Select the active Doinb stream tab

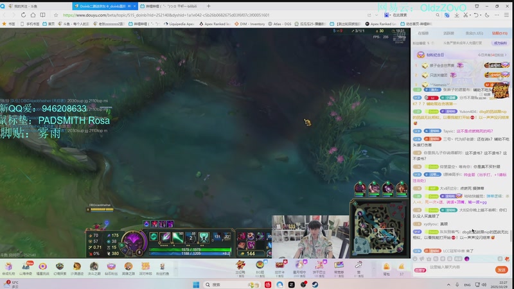coord(105,6)
